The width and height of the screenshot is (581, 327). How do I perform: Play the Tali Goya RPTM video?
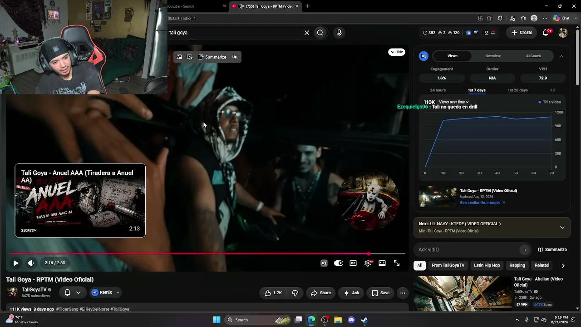tap(15, 263)
